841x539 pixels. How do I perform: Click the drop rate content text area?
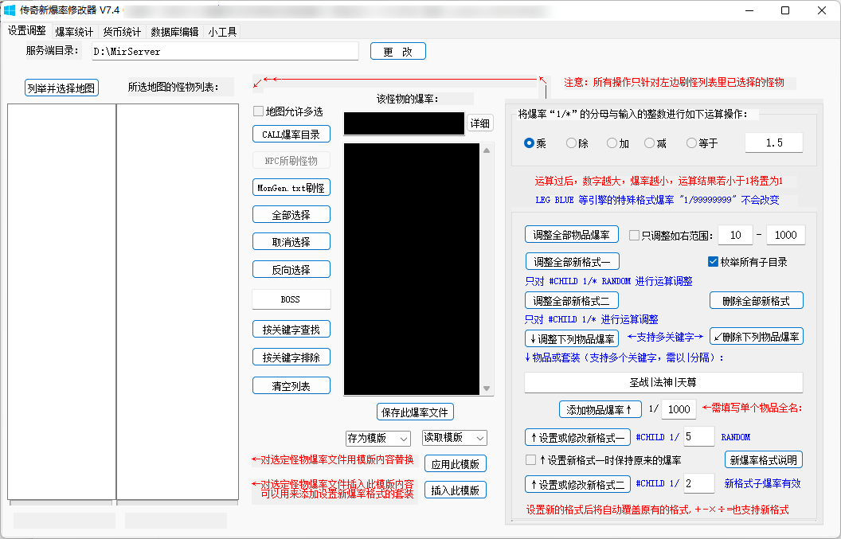(x=412, y=268)
